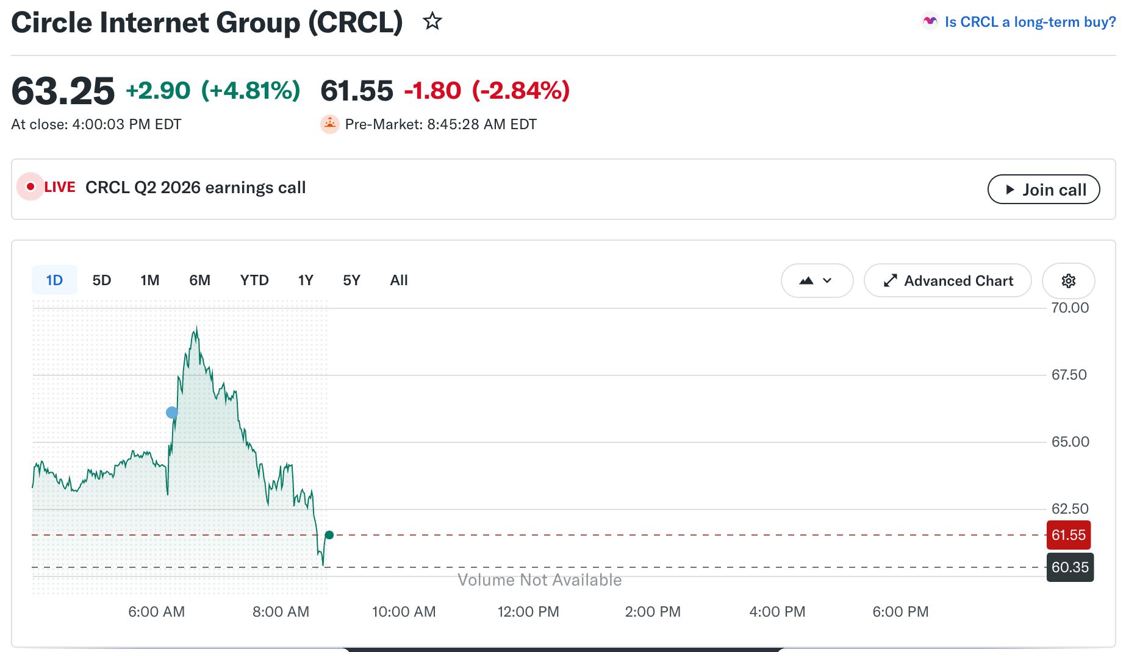Click 'At close: 4:00:03 PM EDT' text
This screenshot has height=652, width=1126.
pos(96,124)
